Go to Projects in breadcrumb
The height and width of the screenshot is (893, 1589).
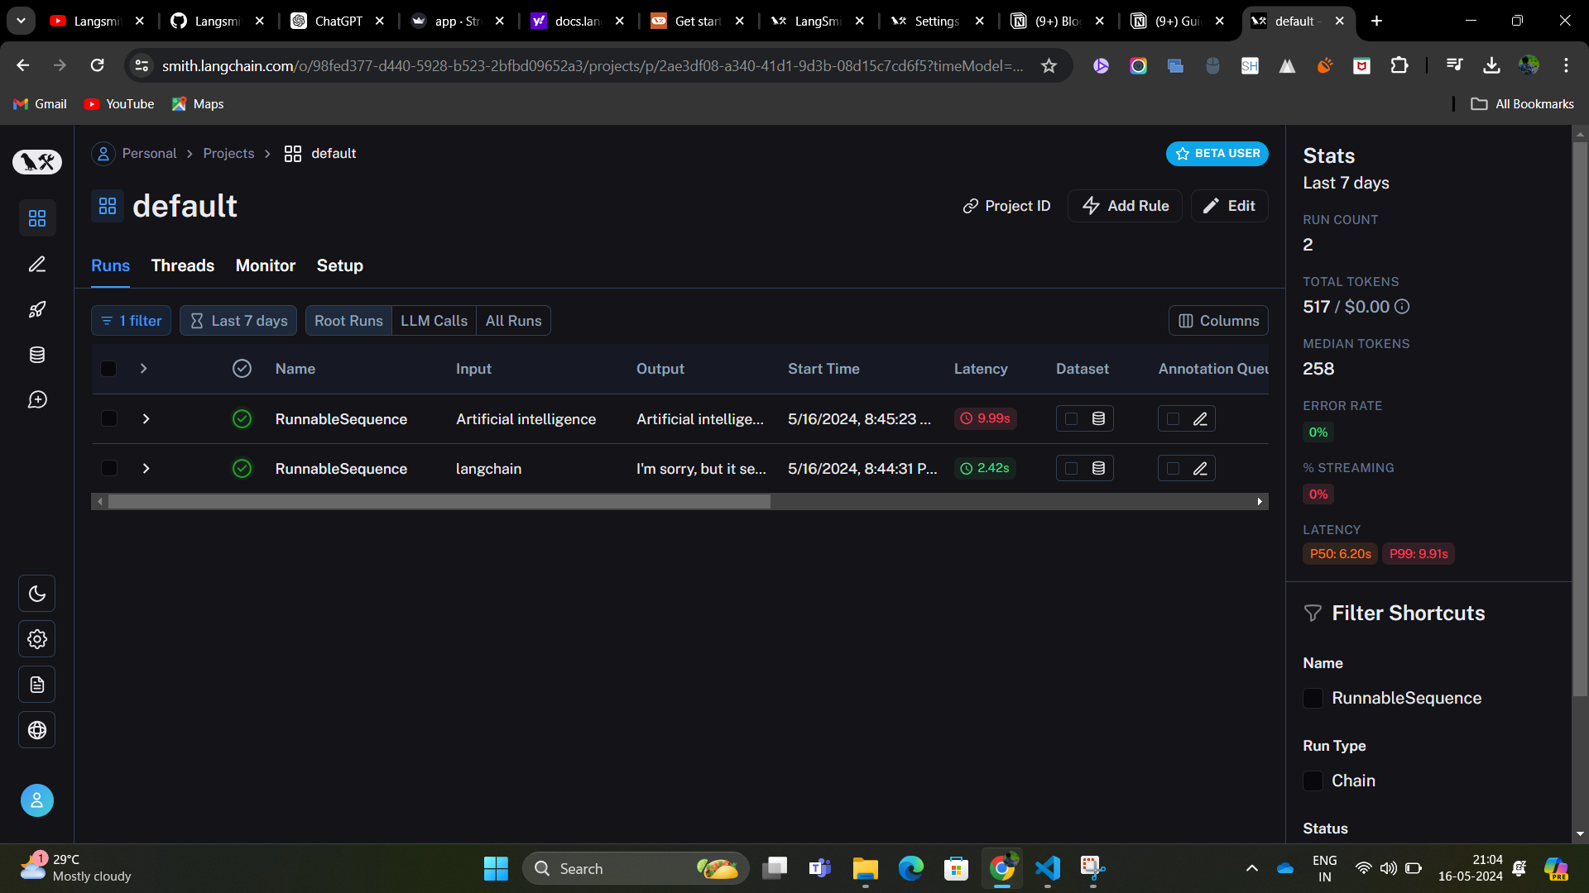tap(228, 154)
